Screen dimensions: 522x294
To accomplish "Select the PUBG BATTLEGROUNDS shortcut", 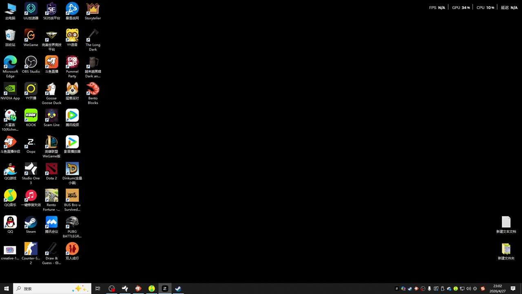I will click(x=72, y=223).
